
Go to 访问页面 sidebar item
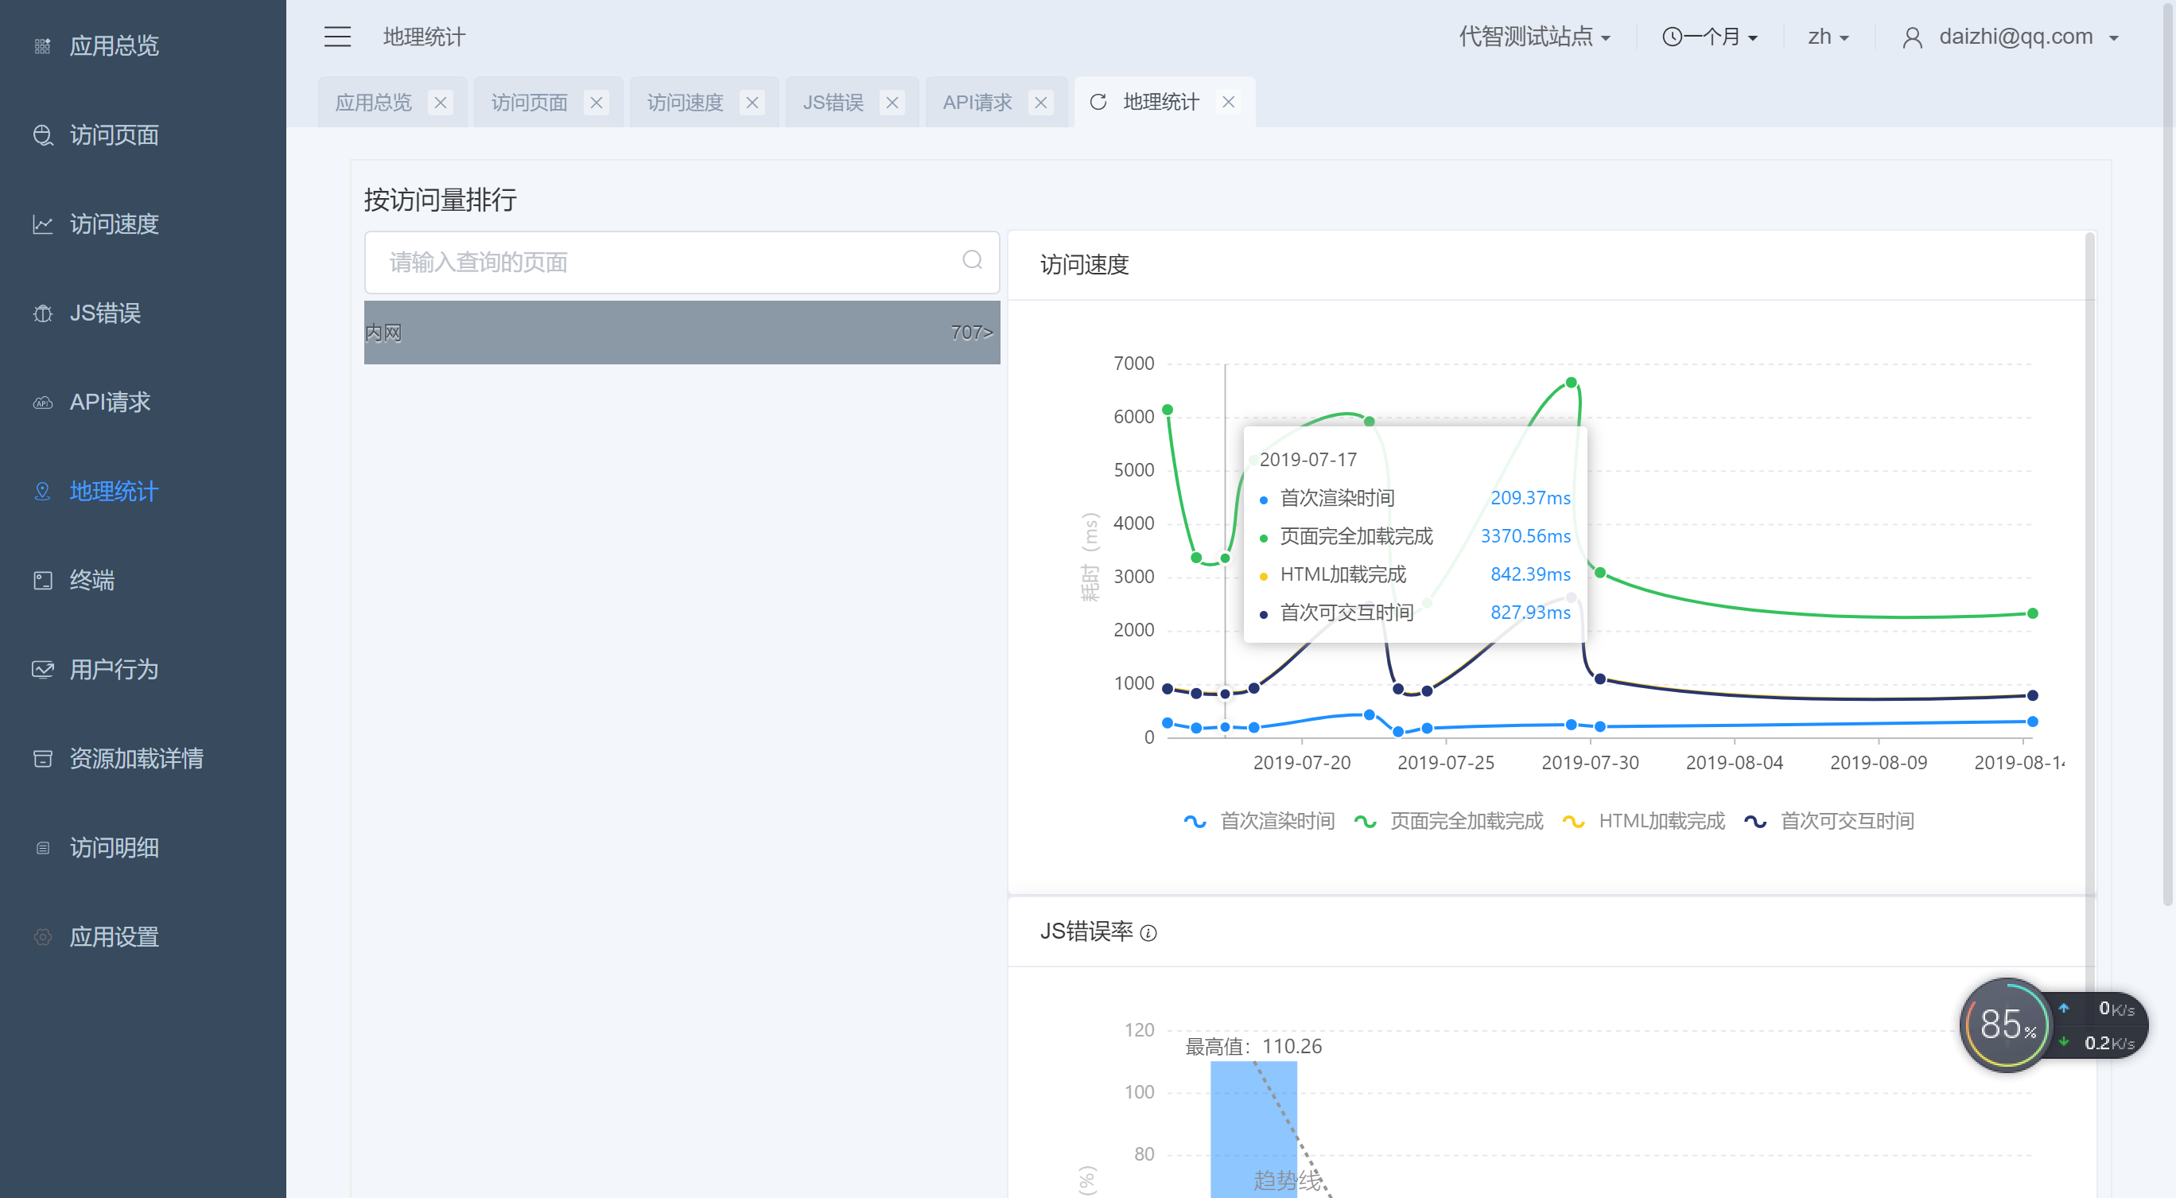113,135
